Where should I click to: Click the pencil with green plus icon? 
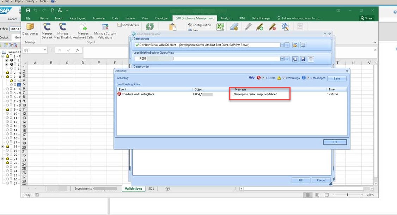pos(260,26)
